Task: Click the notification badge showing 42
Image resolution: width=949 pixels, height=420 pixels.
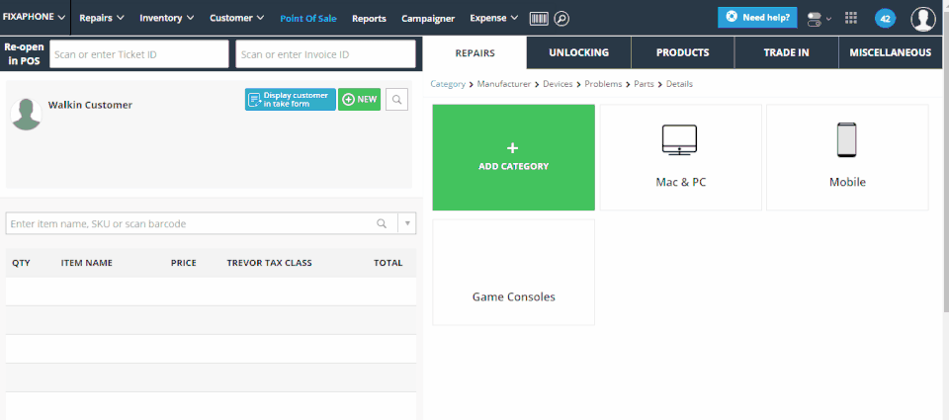Action: coord(885,19)
